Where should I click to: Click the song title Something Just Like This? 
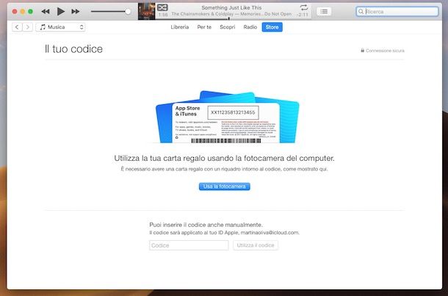[232, 8]
